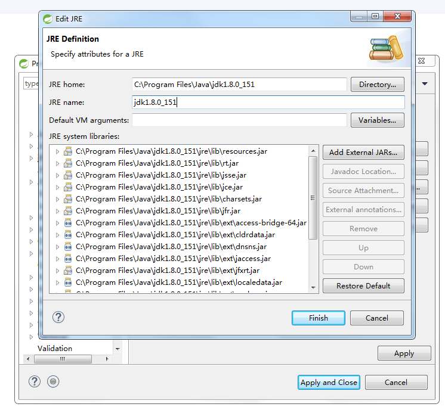The image size is (445, 413).
Task: Click the Preferences tree scroll-down arrow
Action: (118, 349)
